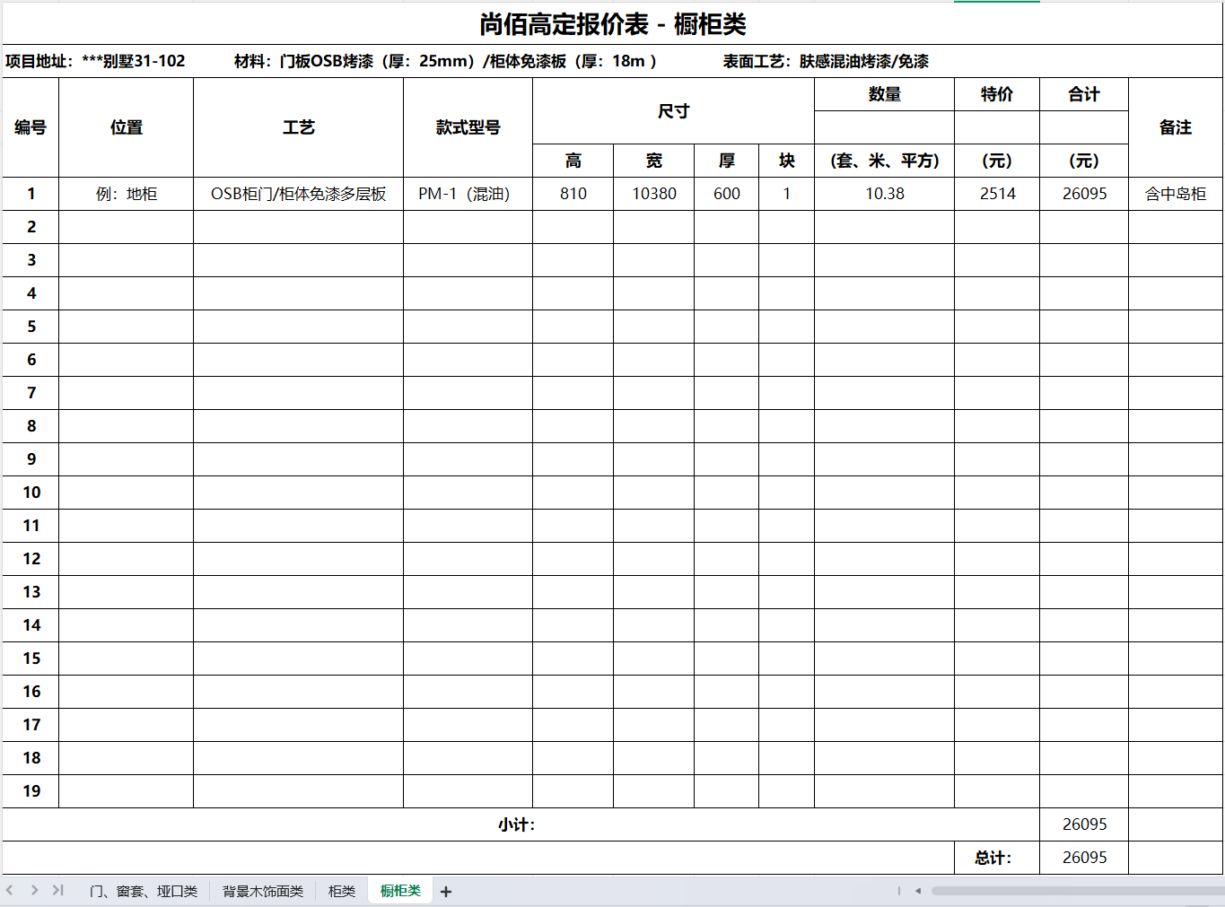The width and height of the screenshot is (1225, 907).
Task: Click the 小计 label cell
Action: click(517, 824)
